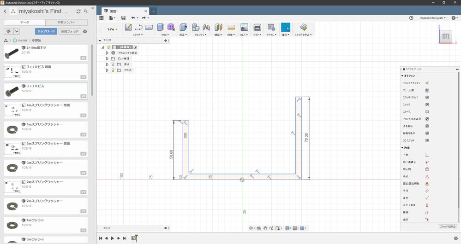
Task: Collapse the Constraints section in palette
Action: pos(402,148)
